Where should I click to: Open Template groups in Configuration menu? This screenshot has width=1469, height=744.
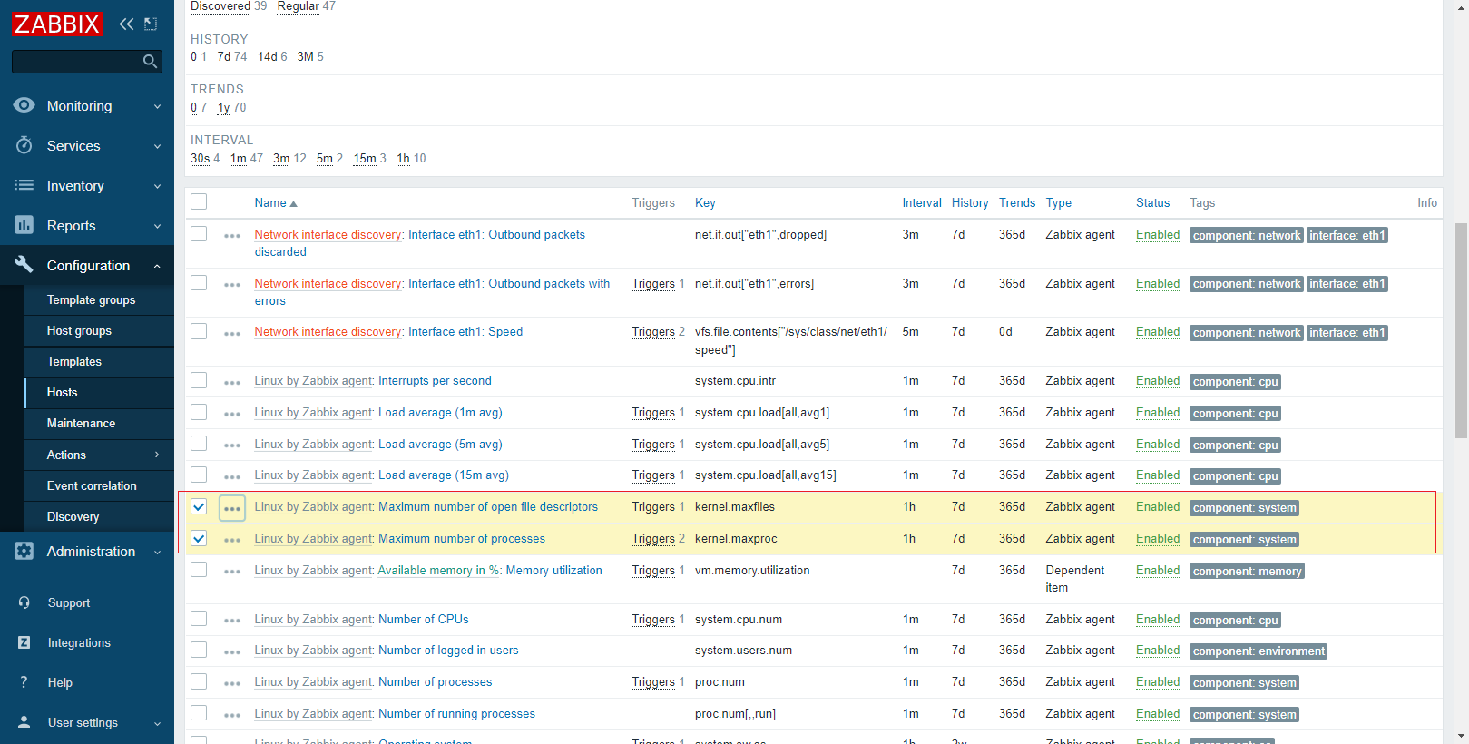point(91,299)
